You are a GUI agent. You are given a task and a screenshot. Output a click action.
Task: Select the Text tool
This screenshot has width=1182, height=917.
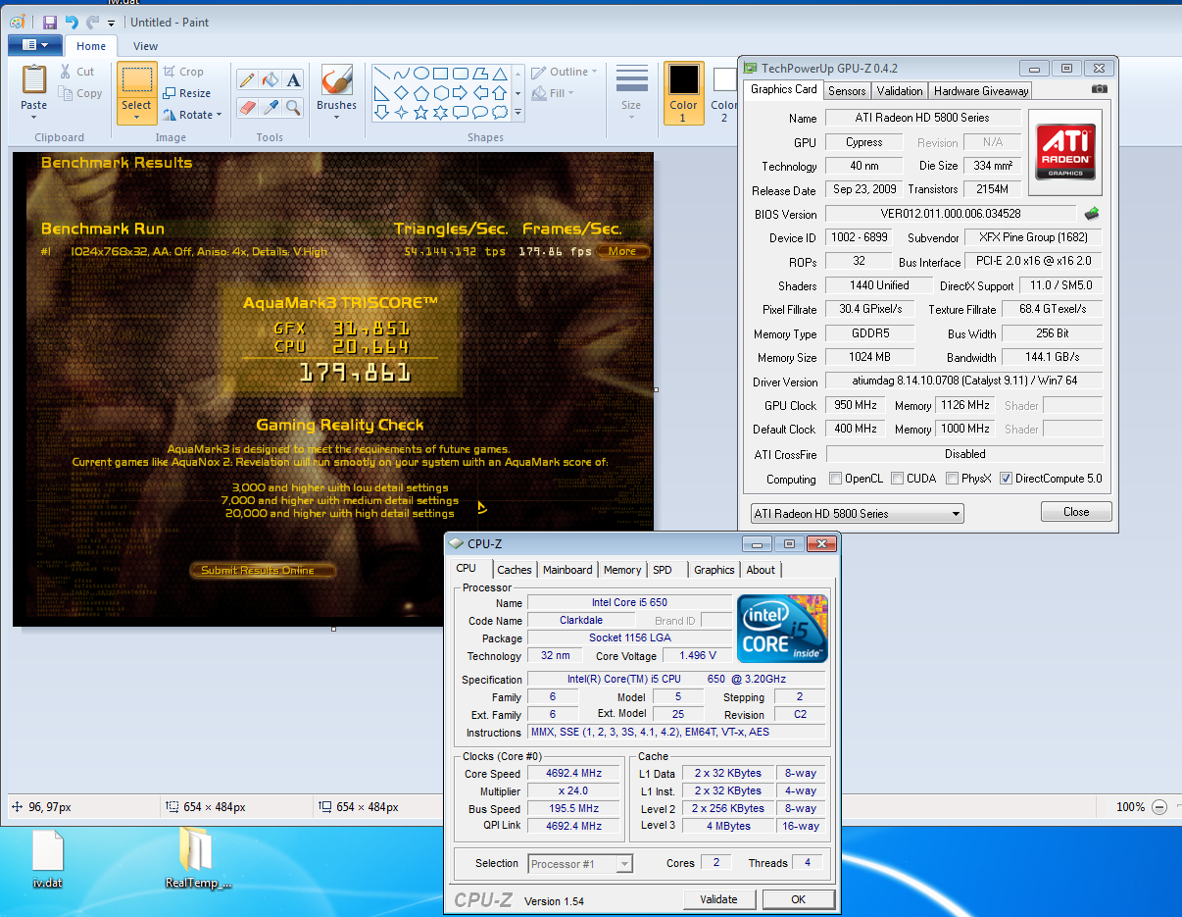point(293,80)
